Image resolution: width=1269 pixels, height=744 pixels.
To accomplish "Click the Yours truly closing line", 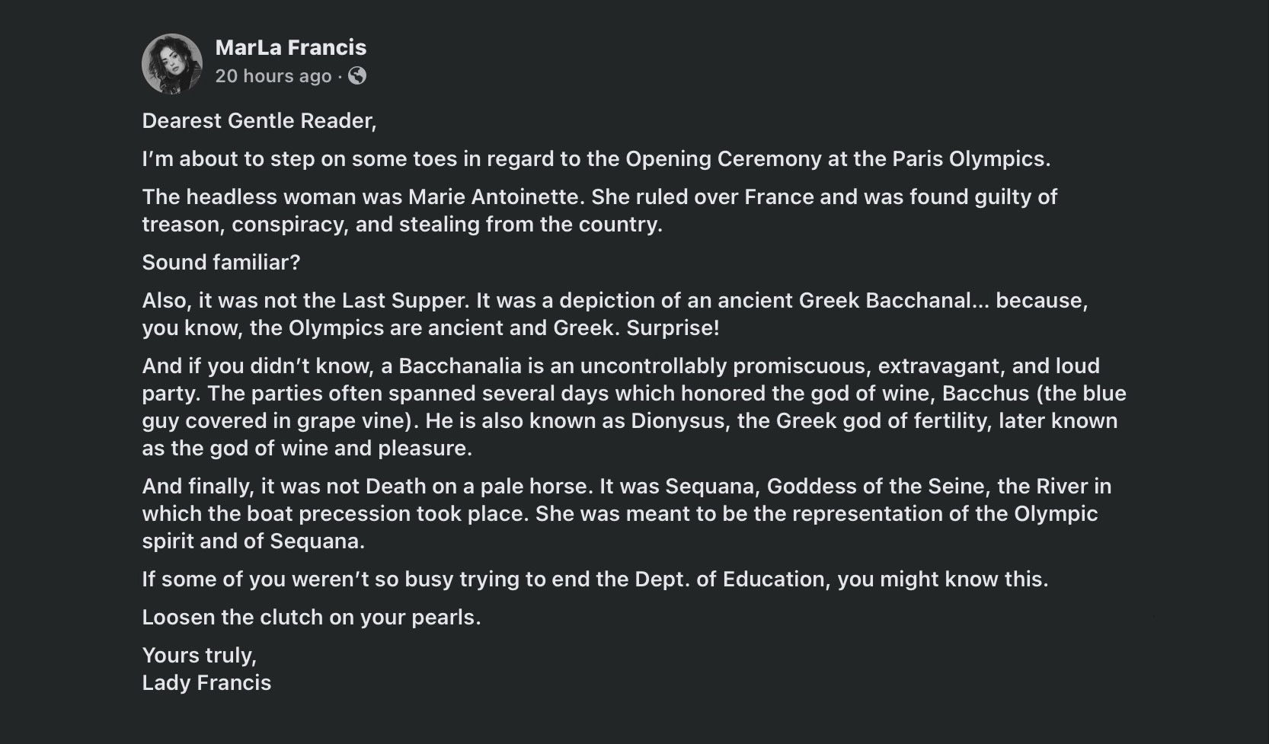I will 200,656.
